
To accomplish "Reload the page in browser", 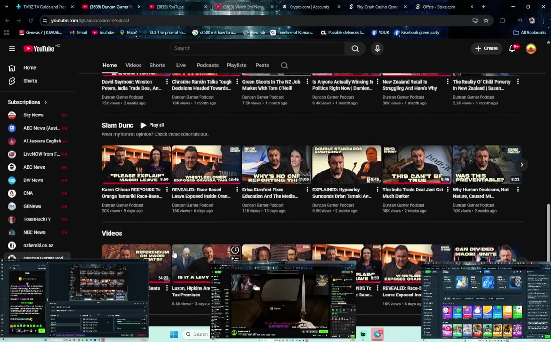I will [x=30, y=21].
